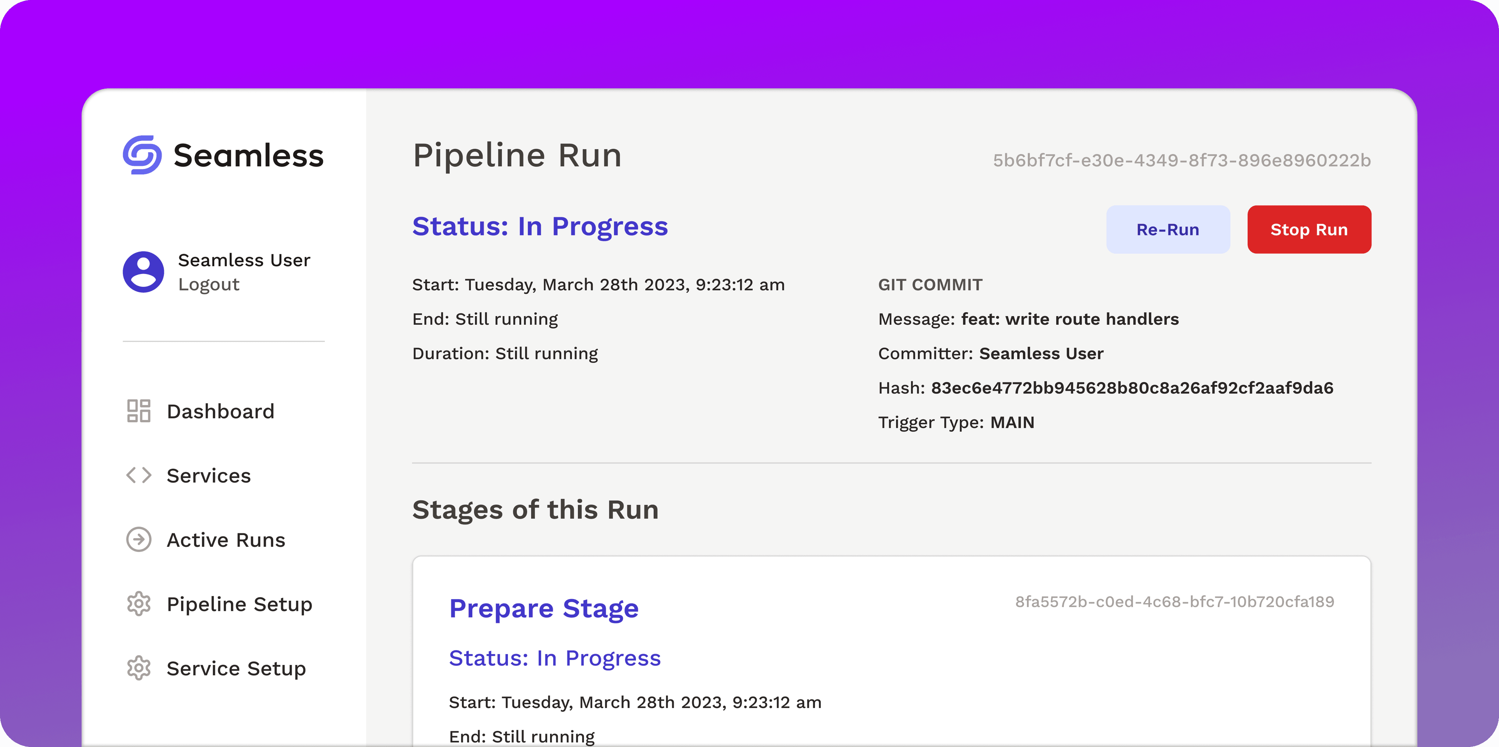Click the 'Status: In Progress' run heading
The image size is (1499, 747).
click(x=540, y=226)
